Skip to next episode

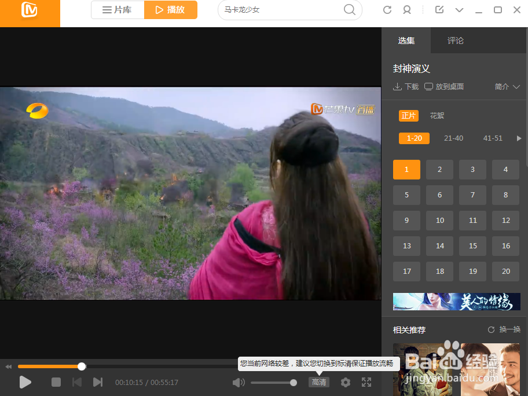(98, 382)
